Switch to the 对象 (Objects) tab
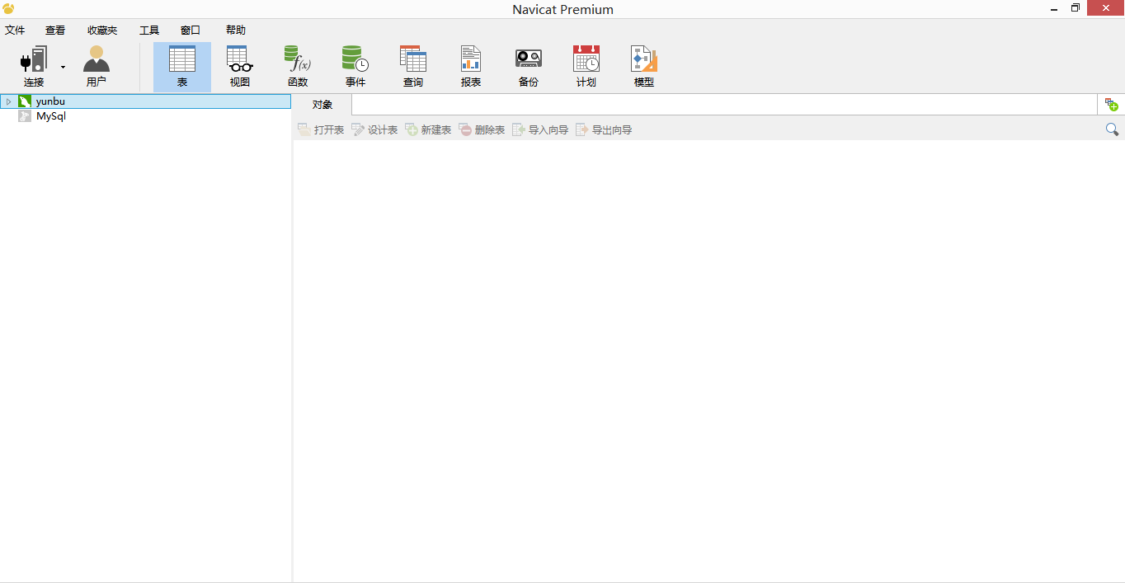 point(322,104)
